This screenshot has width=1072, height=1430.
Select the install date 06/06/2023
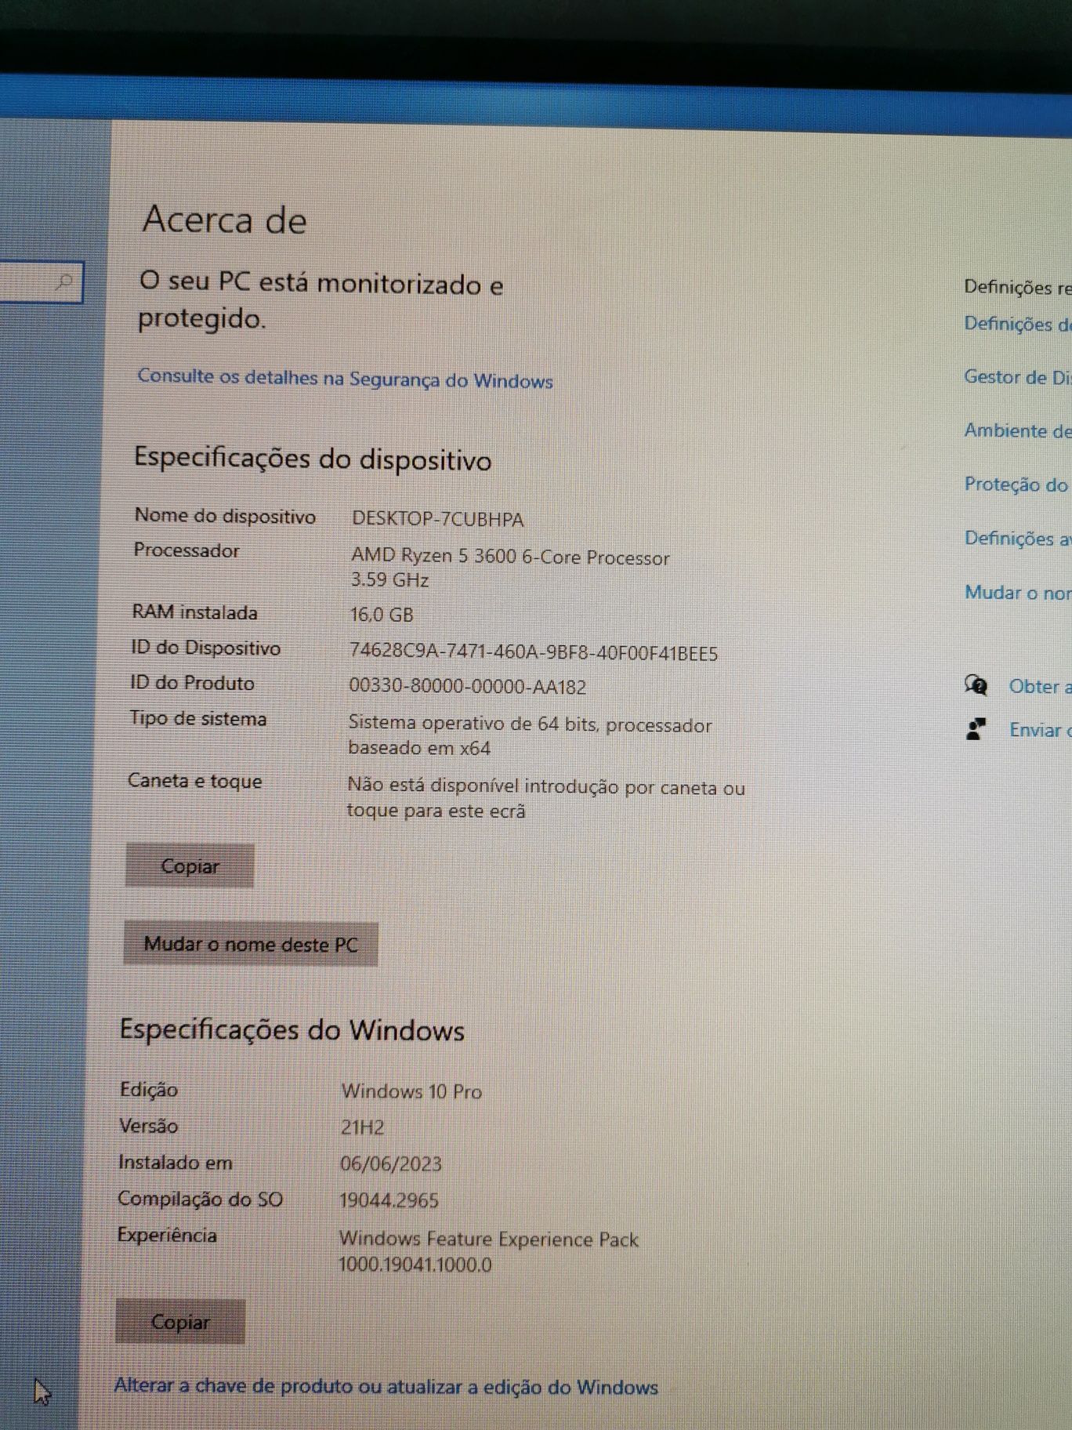[x=390, y=1163]
